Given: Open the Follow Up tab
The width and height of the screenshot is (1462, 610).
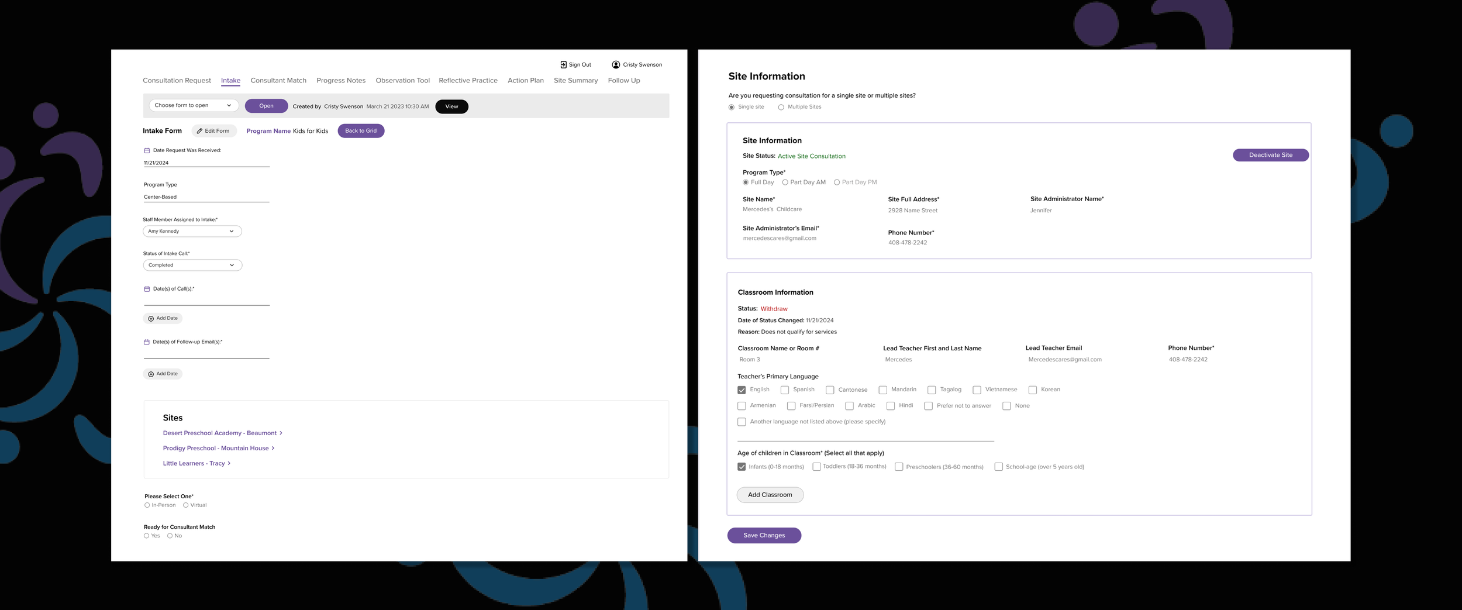Looking at the screenshot, I should (x=624, y=81).
